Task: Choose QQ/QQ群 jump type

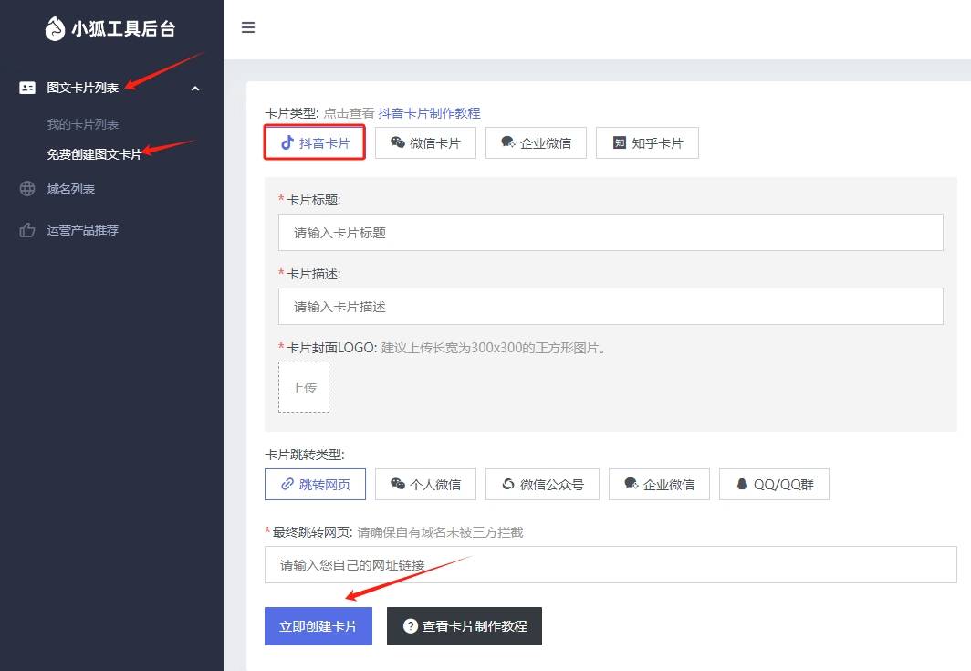Action: tap(774, 484)
